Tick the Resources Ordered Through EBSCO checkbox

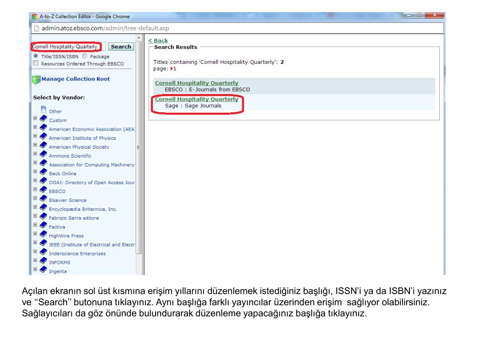(x=36, y=63)
